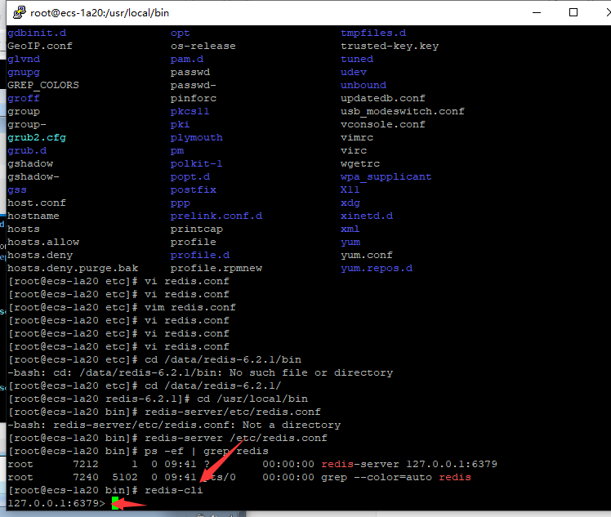The height and width of the screenshot is (517, 611).
Task: Click the tmpfiles.d directory name
Action: pos(373,33)
